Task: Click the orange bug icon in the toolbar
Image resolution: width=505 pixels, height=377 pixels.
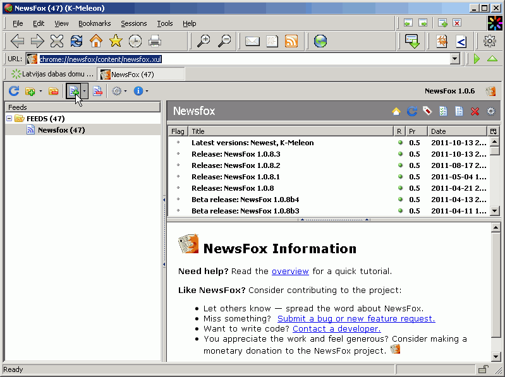Action: coord(442,41)
